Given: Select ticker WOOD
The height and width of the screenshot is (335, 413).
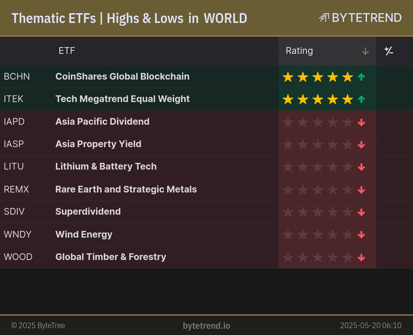Looking at the screenshot, I should coord(18,257).
